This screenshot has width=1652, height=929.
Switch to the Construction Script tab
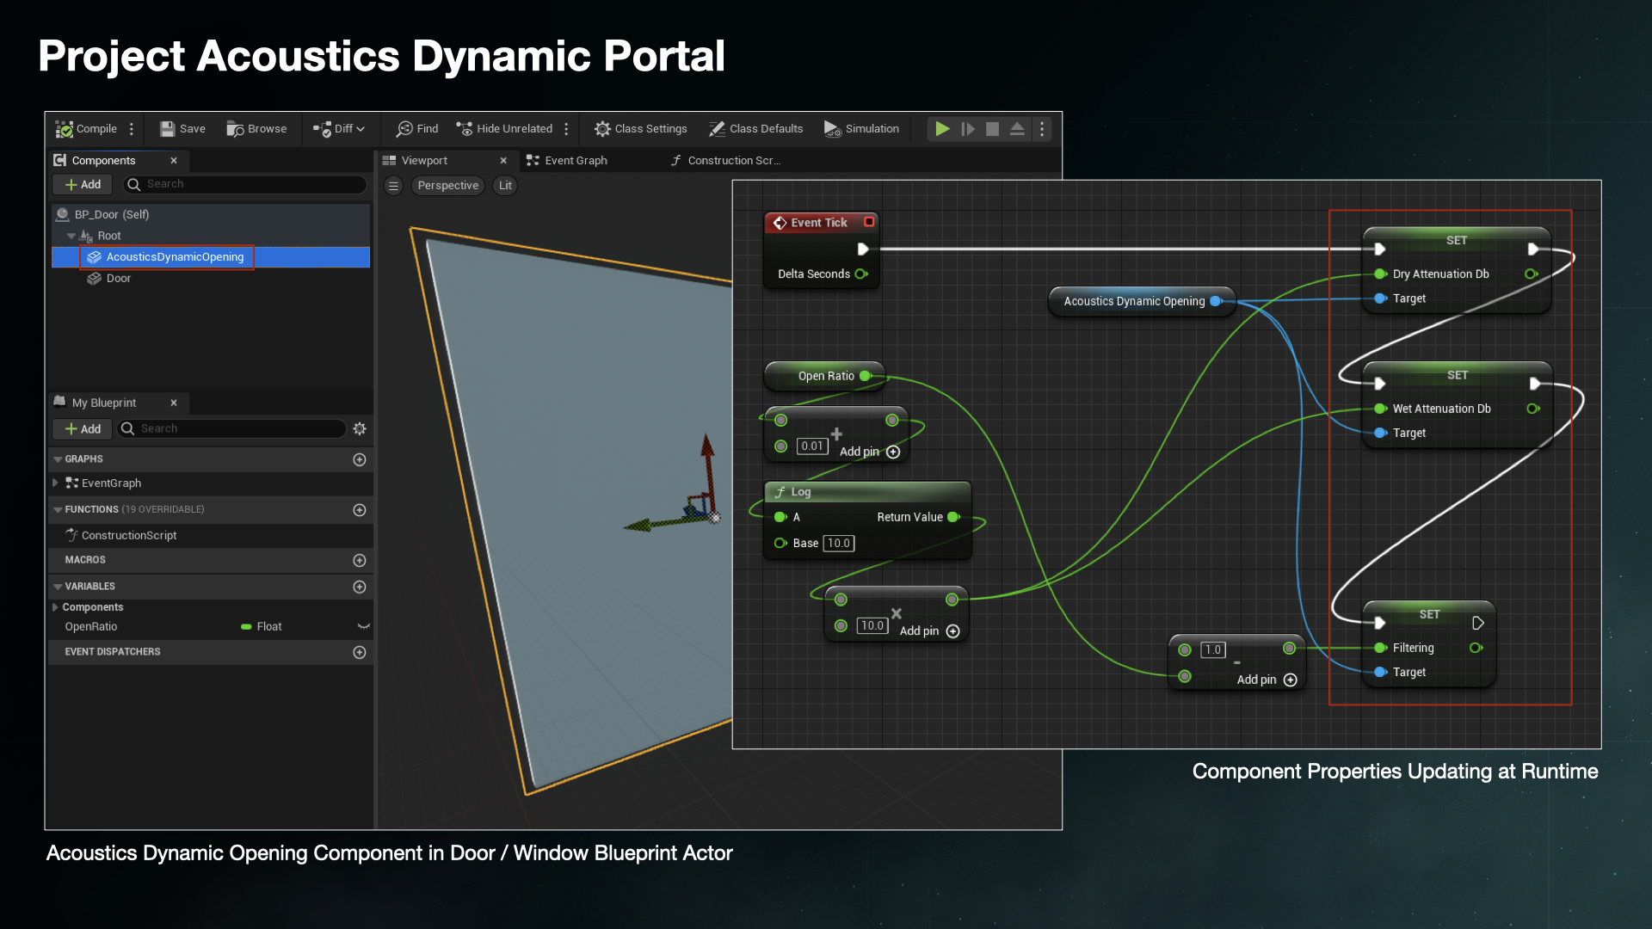click(x=725, y=161)
